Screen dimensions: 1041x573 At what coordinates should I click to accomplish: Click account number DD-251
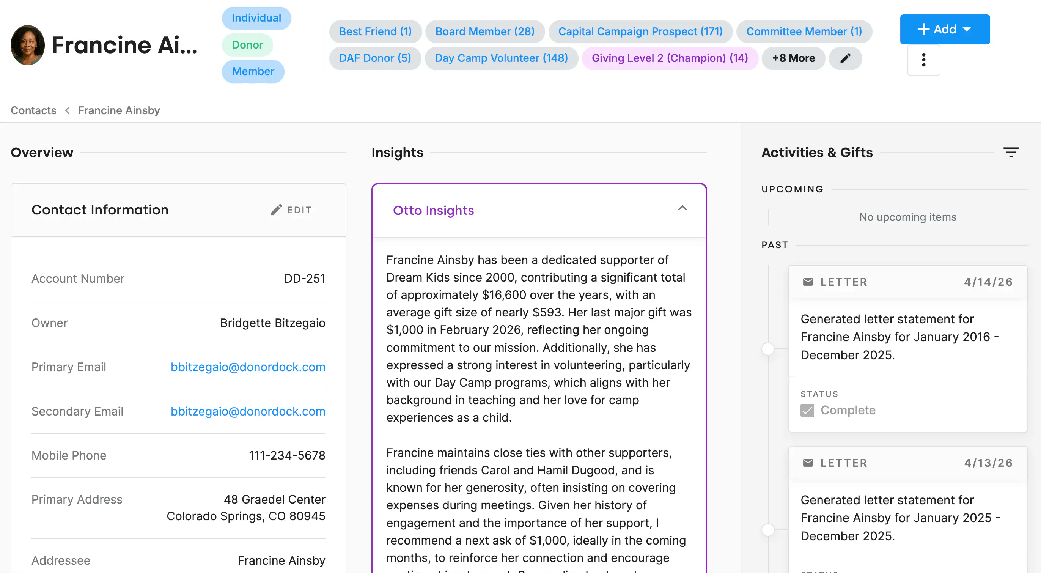click(x=305, y=279)
